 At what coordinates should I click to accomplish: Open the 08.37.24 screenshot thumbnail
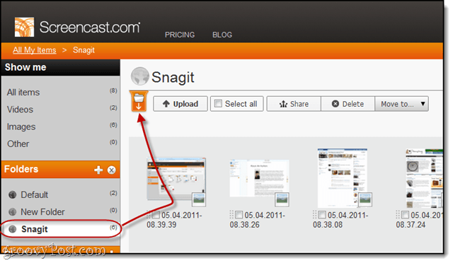[x=424, y=178]
